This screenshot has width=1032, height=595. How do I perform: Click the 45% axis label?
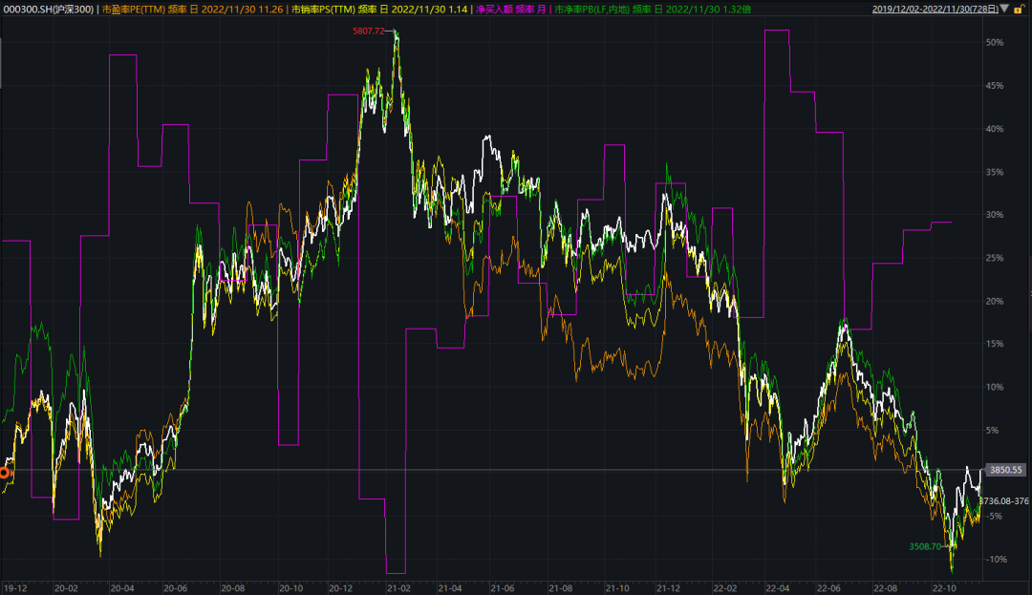[x=995, y=85]
